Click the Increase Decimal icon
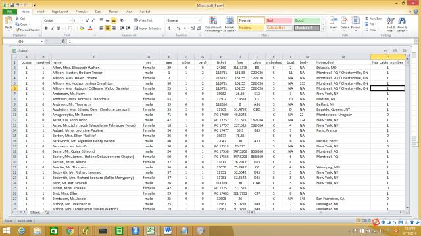This screenshot has height=236, width=421. coord(193,28)
